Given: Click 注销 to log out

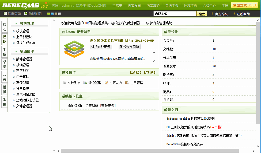Looking at the screenshot, I should point(225,6).
